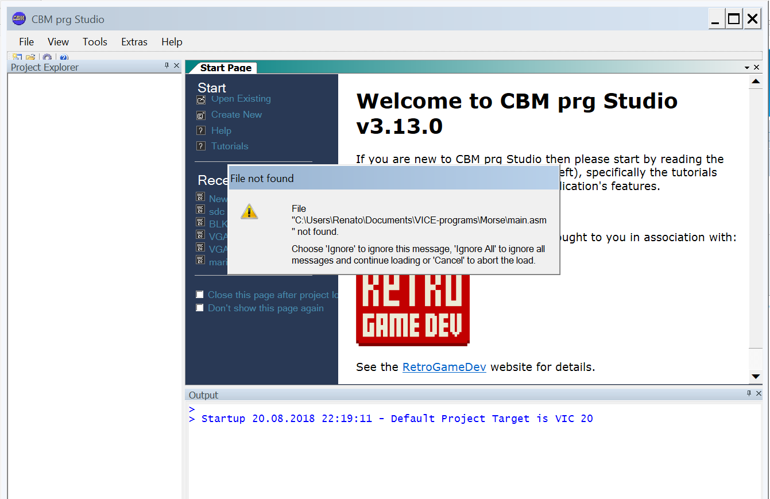Close the Project Explorer panel
This screenshot has width=770, height=499.
(177, 66)
